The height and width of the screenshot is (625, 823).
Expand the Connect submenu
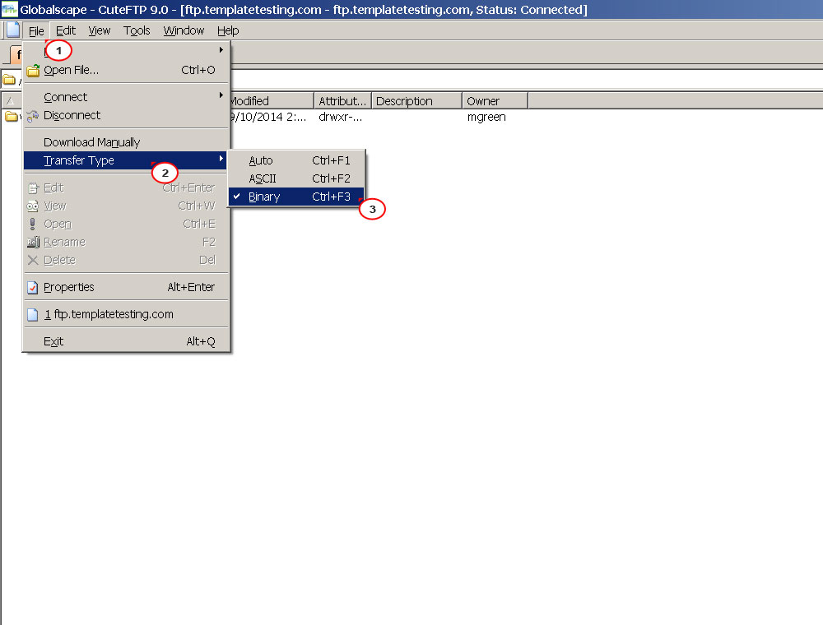click(x=127, y=97)
